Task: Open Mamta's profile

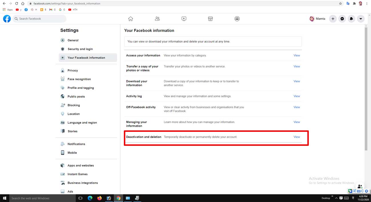Action: point(317,19)
